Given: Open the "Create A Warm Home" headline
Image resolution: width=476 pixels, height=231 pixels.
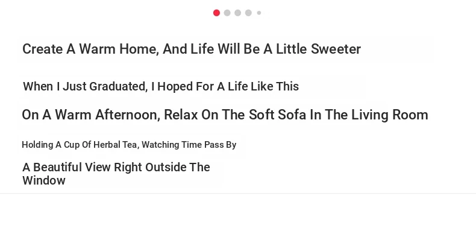Looking at the screenshot, I should 192,49.
